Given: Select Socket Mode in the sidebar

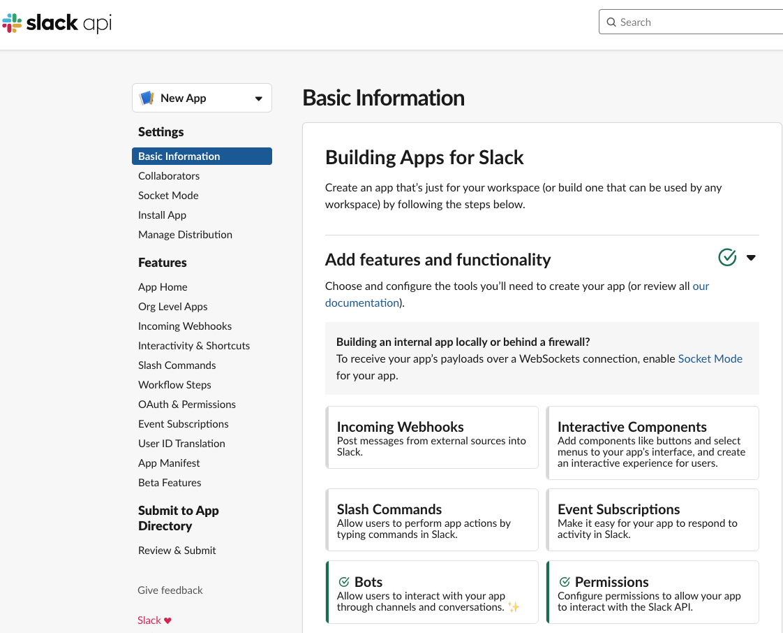Looking at the screenshot, I should coord(168,195).
